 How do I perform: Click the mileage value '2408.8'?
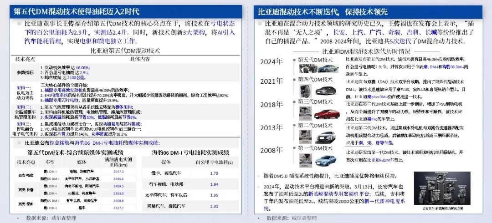(x=118, y=200)
